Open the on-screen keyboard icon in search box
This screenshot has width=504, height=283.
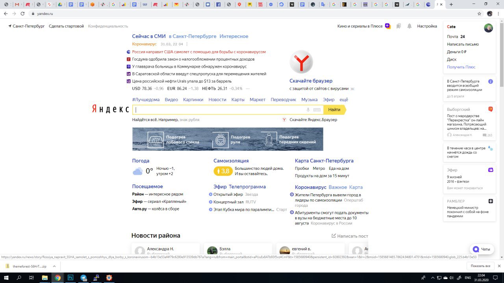tap(317, 110)
